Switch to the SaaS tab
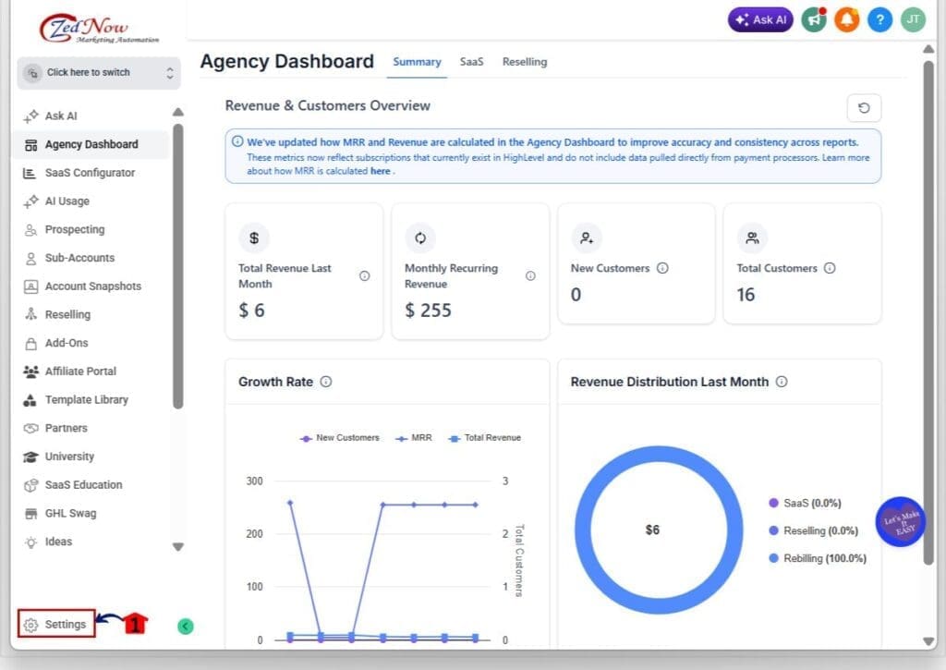This screenshot has width=946, height=670. [x=472, y=62]
